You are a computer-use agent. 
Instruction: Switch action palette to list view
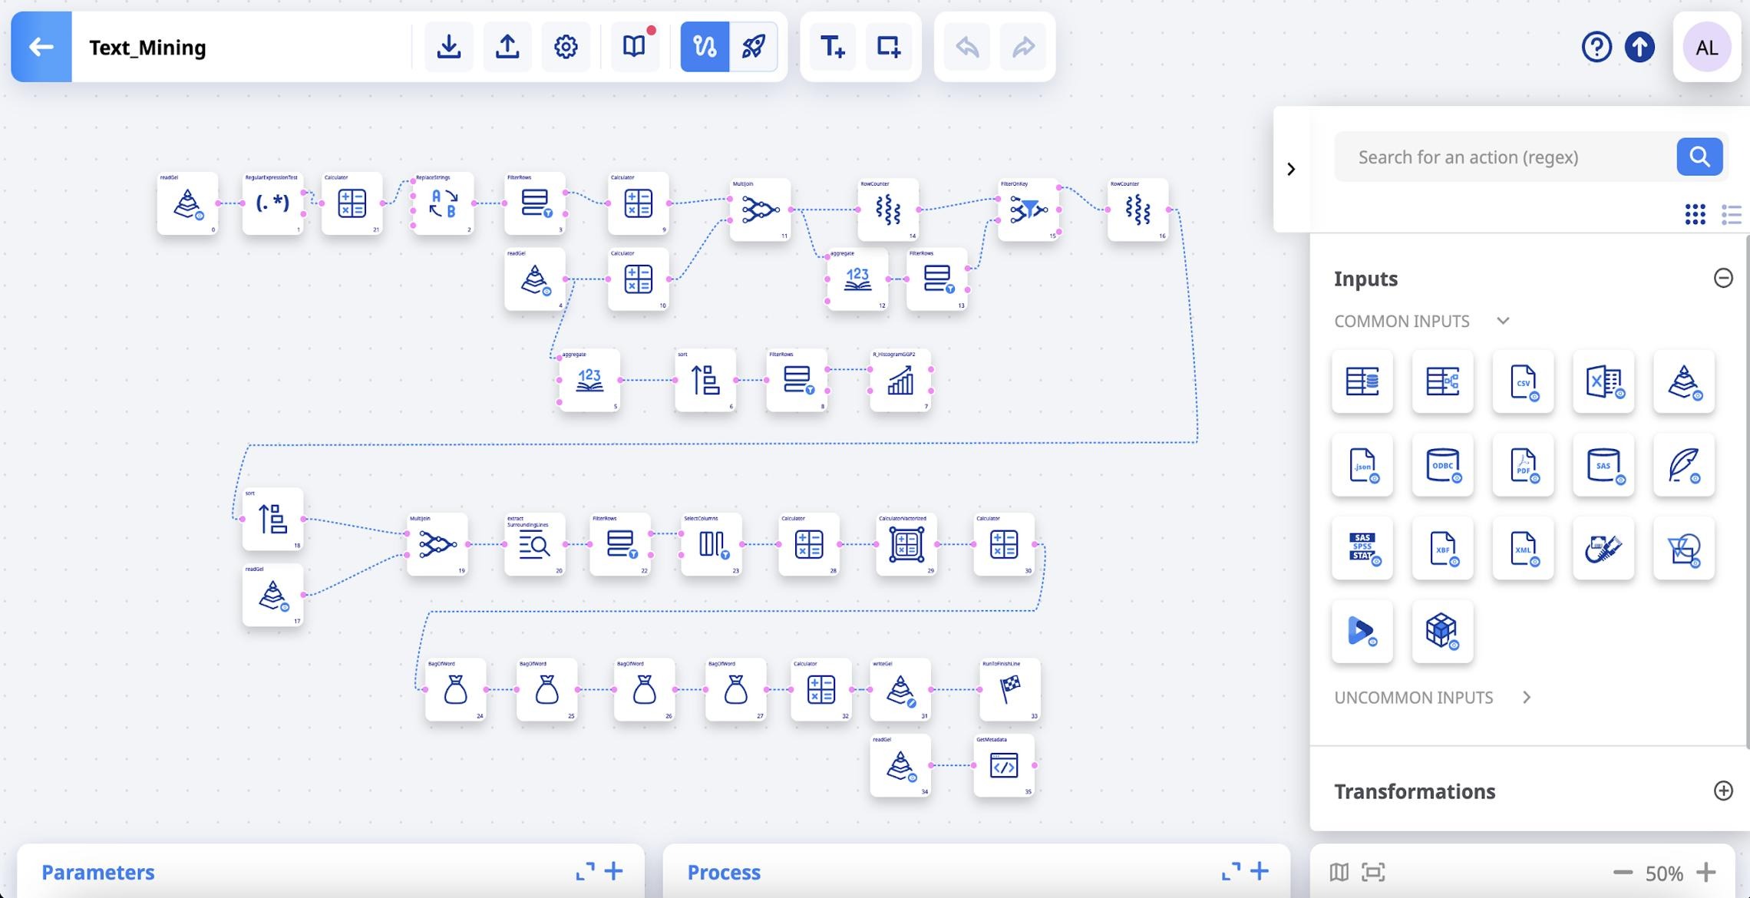1731,214
